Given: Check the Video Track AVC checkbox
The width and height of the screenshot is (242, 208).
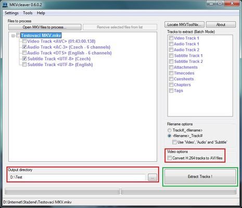Looking at the screenshot, I should 24,41.
